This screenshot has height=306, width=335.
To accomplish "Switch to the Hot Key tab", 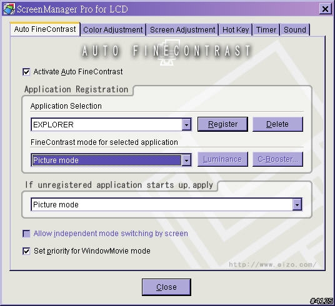I will point(236,30).
